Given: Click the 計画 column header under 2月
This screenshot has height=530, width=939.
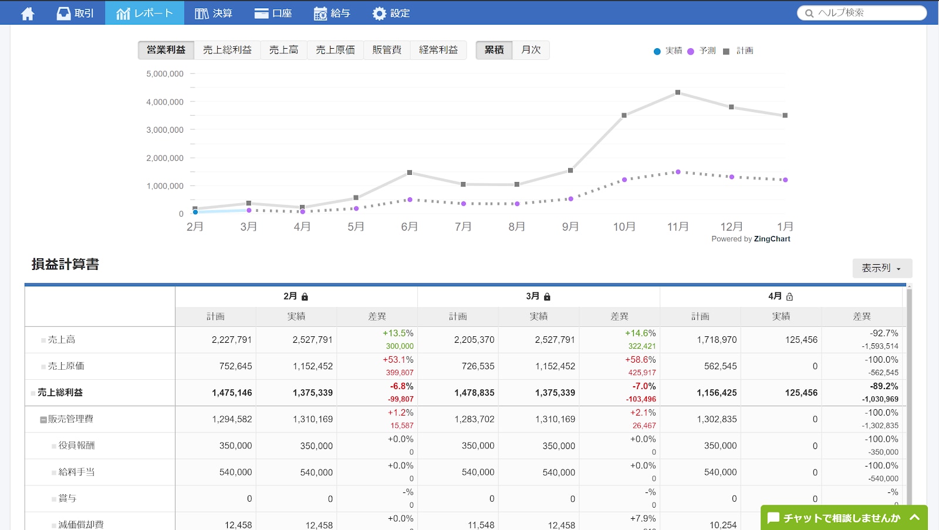Looking at the screenshot, I should pyautogui.click(x=215, y=316).
